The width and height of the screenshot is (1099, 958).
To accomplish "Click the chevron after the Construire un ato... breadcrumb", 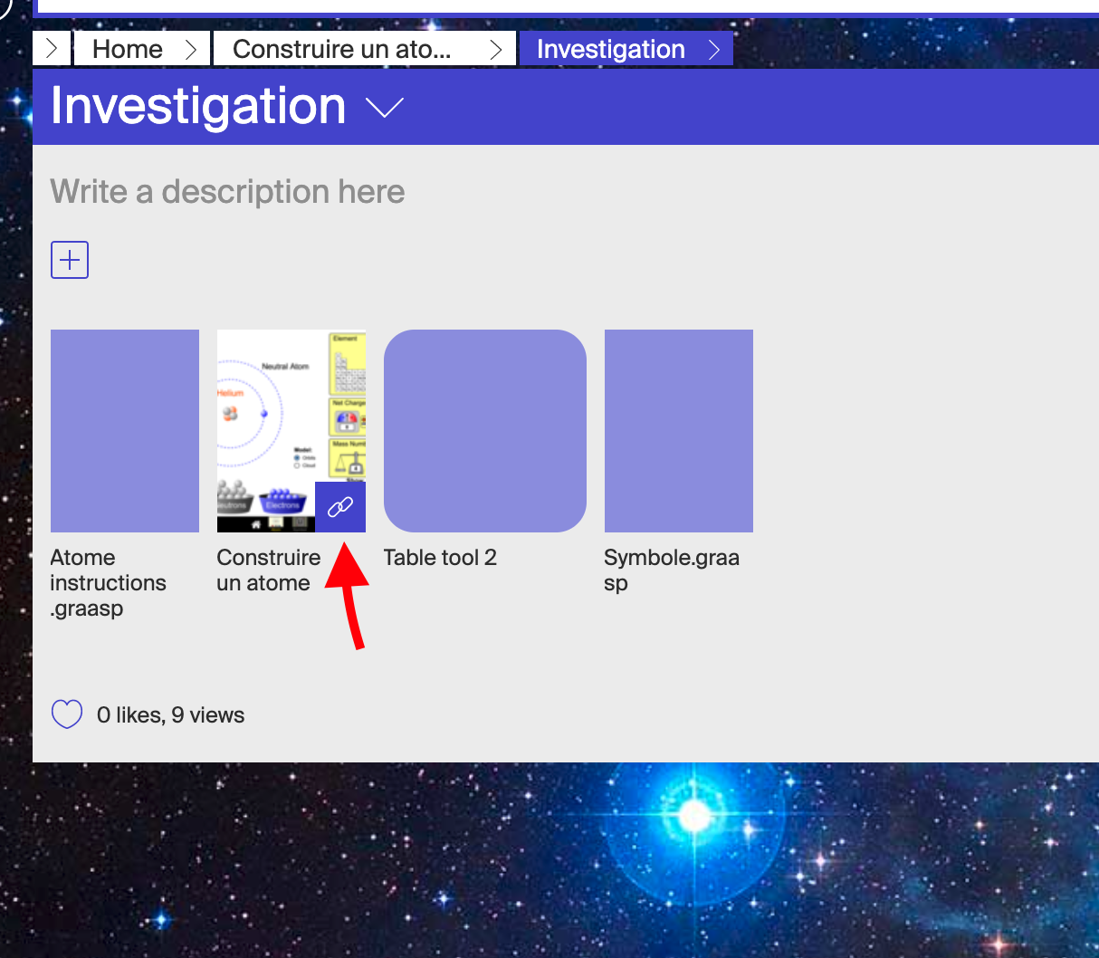I will (496, 48).
